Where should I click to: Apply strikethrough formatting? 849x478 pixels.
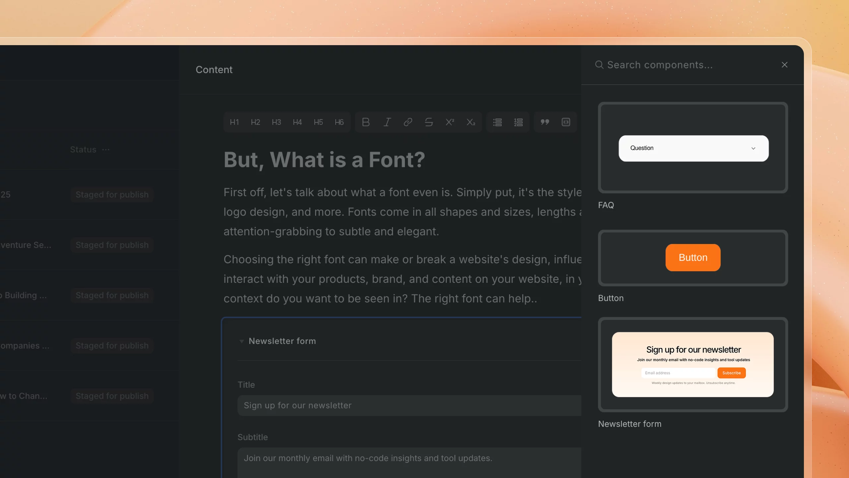click(x=428, y=122)
